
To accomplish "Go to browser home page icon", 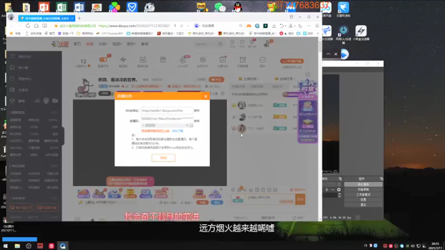I will coord(36,26).
